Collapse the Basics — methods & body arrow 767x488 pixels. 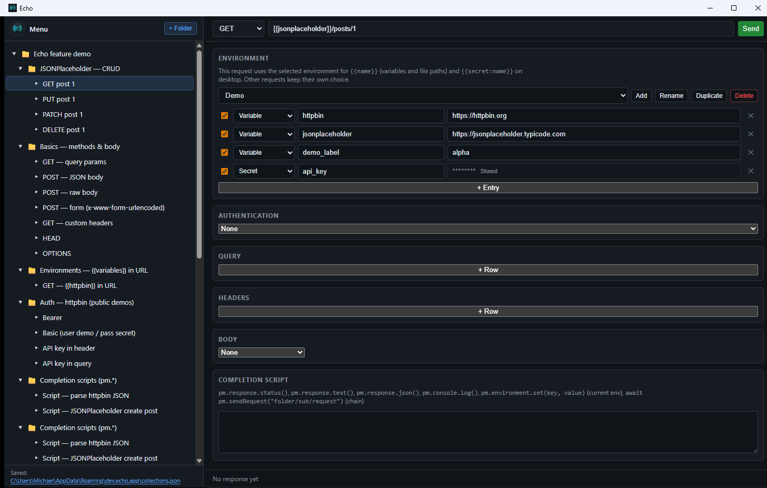coord(21,146)
